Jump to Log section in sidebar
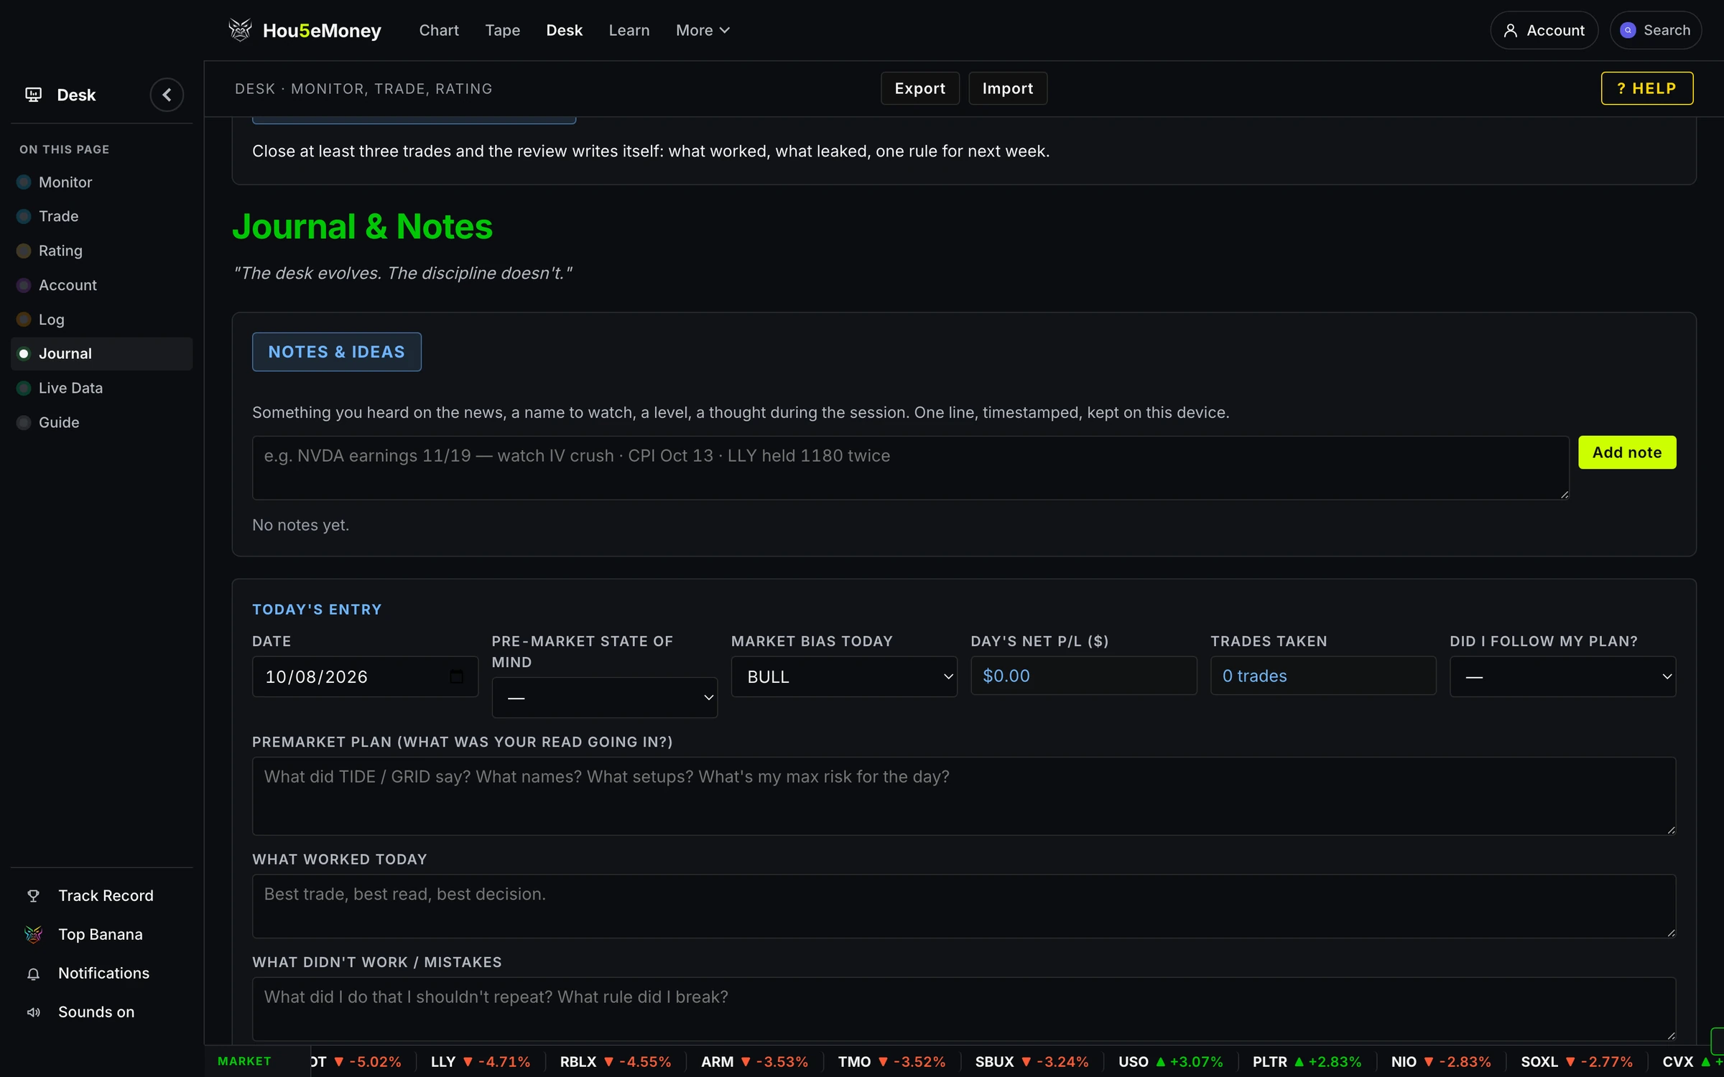1724x1077 pixels. [101, 320]
